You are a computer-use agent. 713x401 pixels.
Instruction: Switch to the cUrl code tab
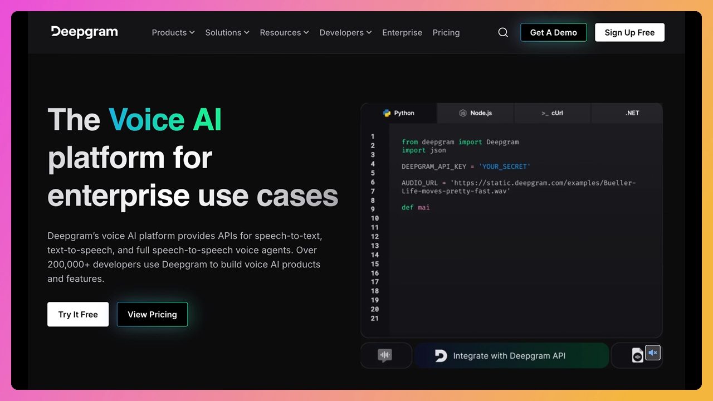[553, 113]
